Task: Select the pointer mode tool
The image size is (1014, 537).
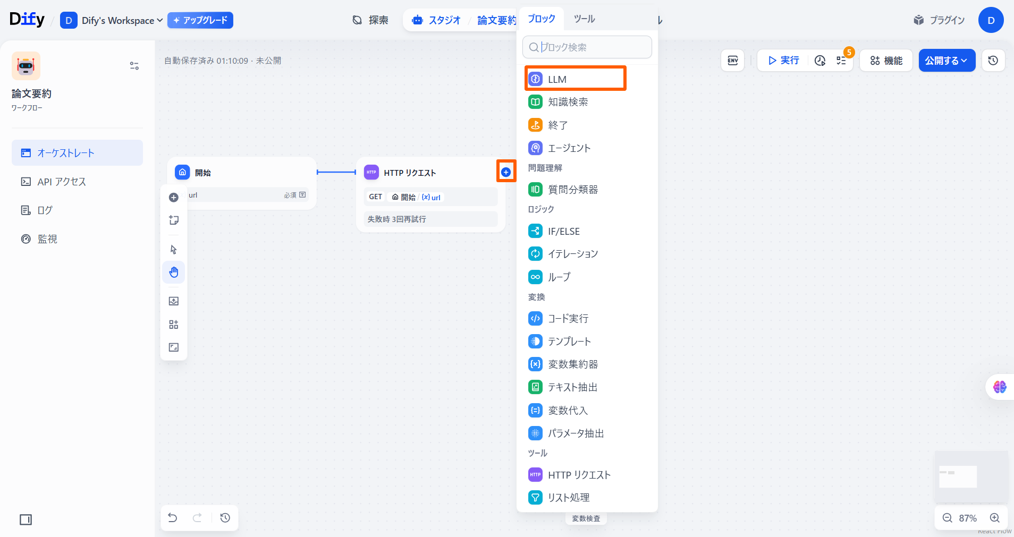Action: coord(174,250)
